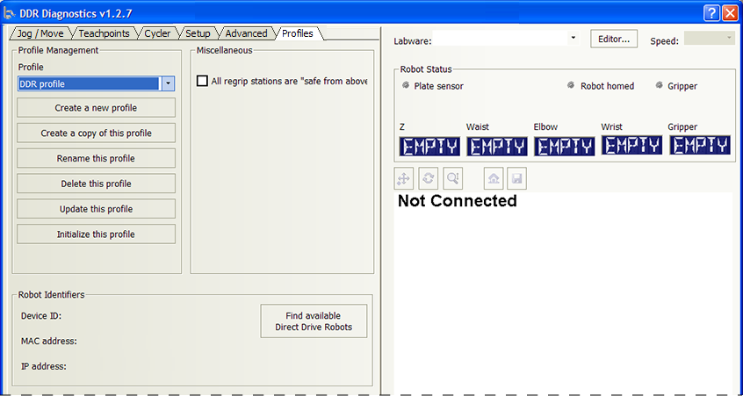The height and width of the screenshot is (396, 743).
Task: Click Create a new profile button
Action: pyautogui.click(x=96, y=108)
